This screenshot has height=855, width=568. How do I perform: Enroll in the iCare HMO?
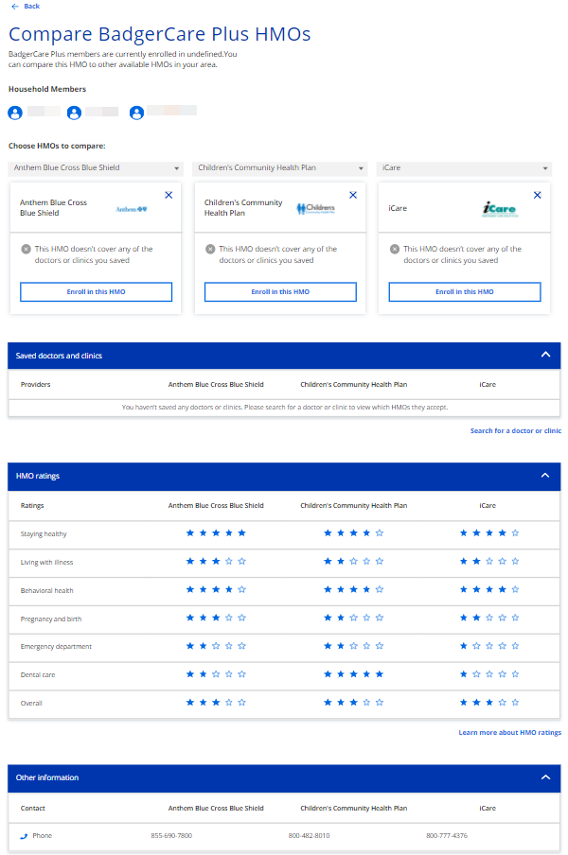464,292
